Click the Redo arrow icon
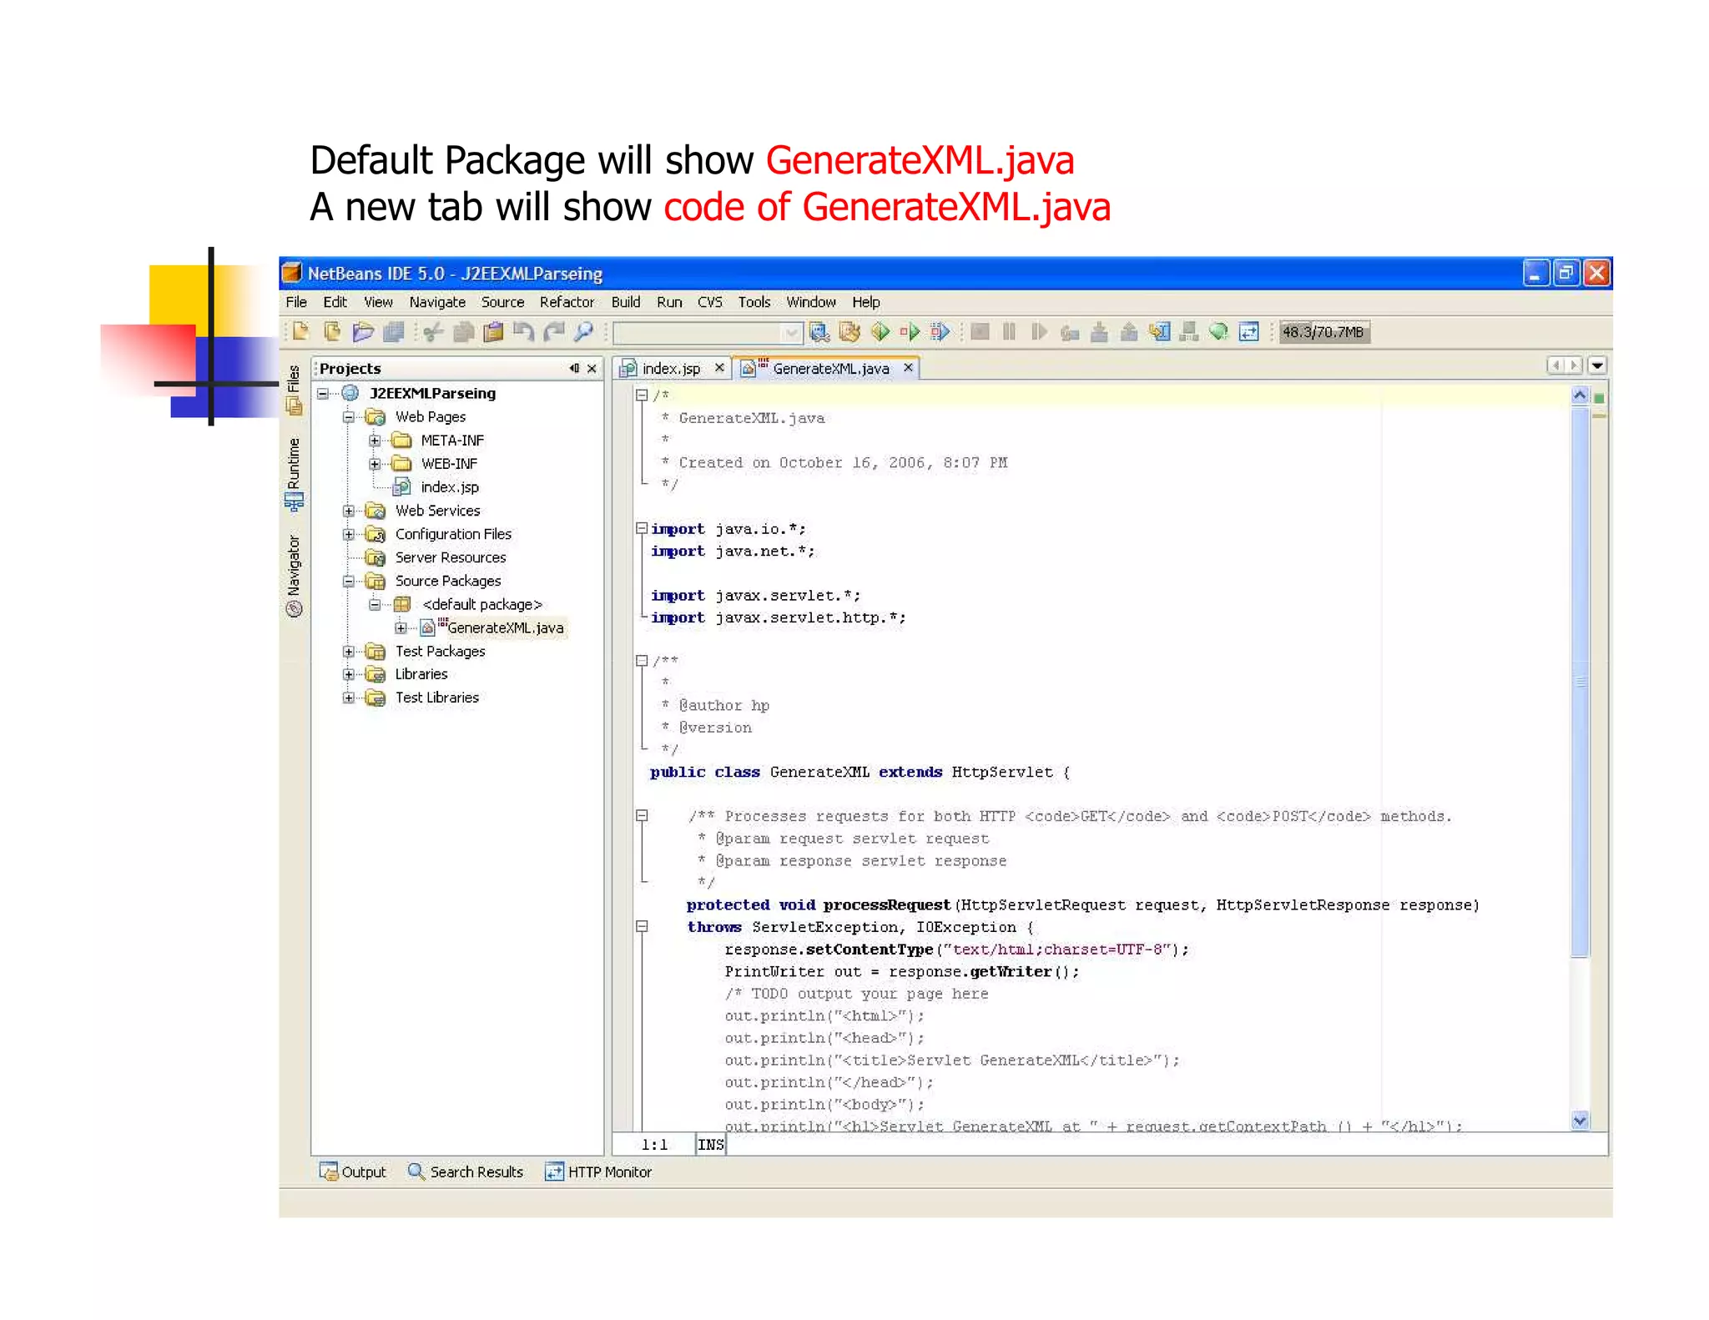This screenshot has height=1320, width=1709. [x=553, y=332]
